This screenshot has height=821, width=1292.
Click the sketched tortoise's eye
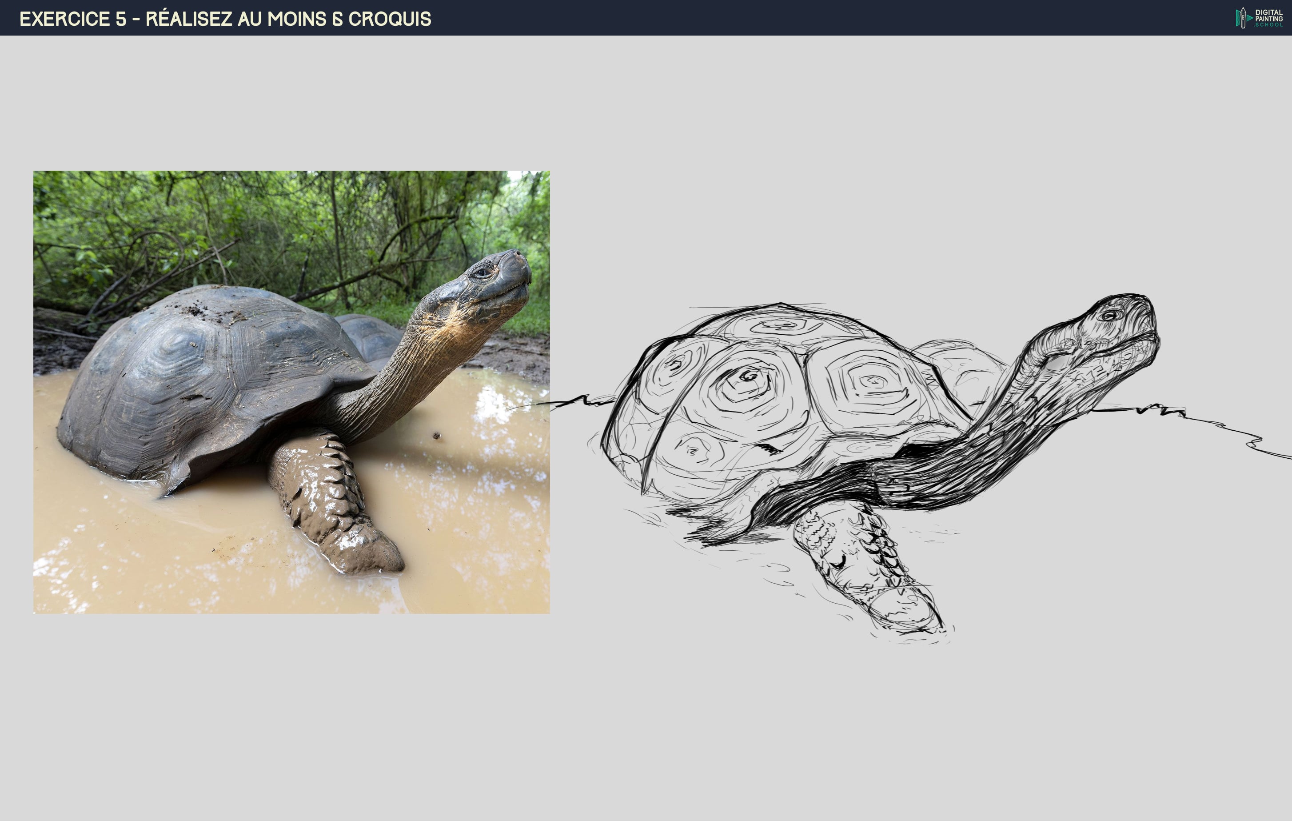point(1109,315)
